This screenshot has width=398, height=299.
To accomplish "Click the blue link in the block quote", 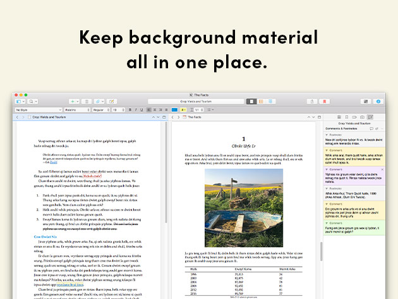I will (54, 162).
